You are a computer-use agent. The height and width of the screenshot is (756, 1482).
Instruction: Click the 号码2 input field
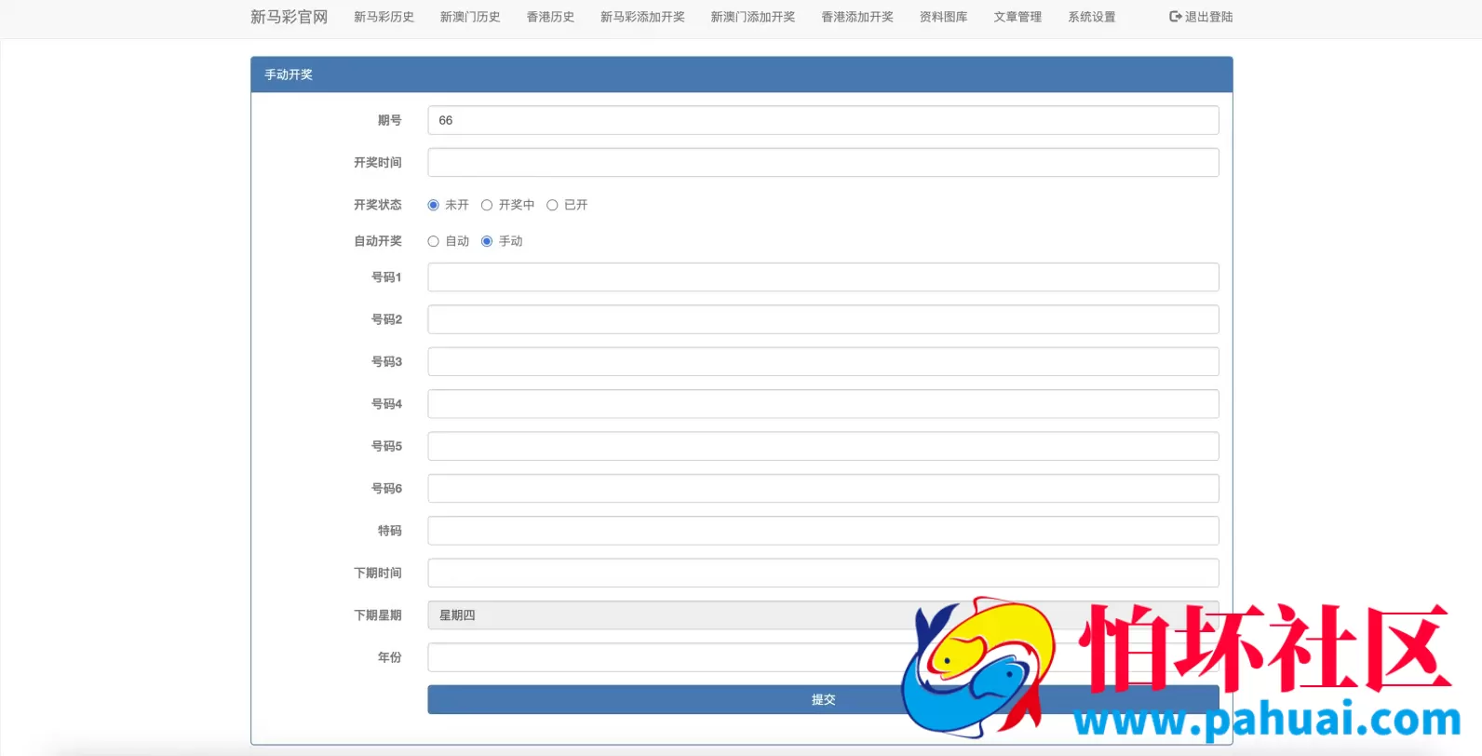(x=823, y=319)
